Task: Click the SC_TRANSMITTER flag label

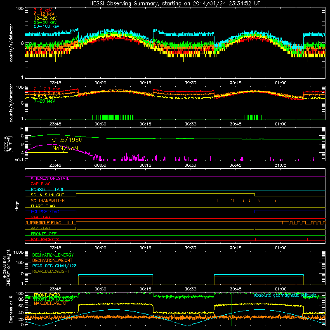Action: pos(47,200)
